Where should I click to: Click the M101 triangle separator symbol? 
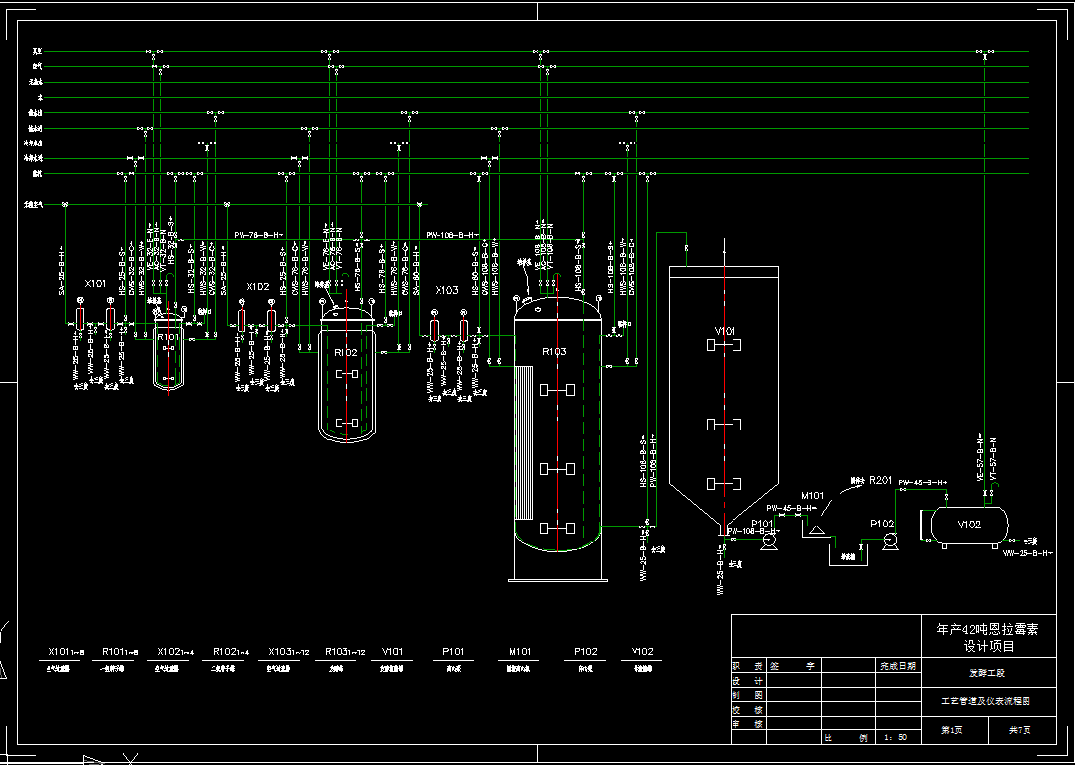(816, 529)
